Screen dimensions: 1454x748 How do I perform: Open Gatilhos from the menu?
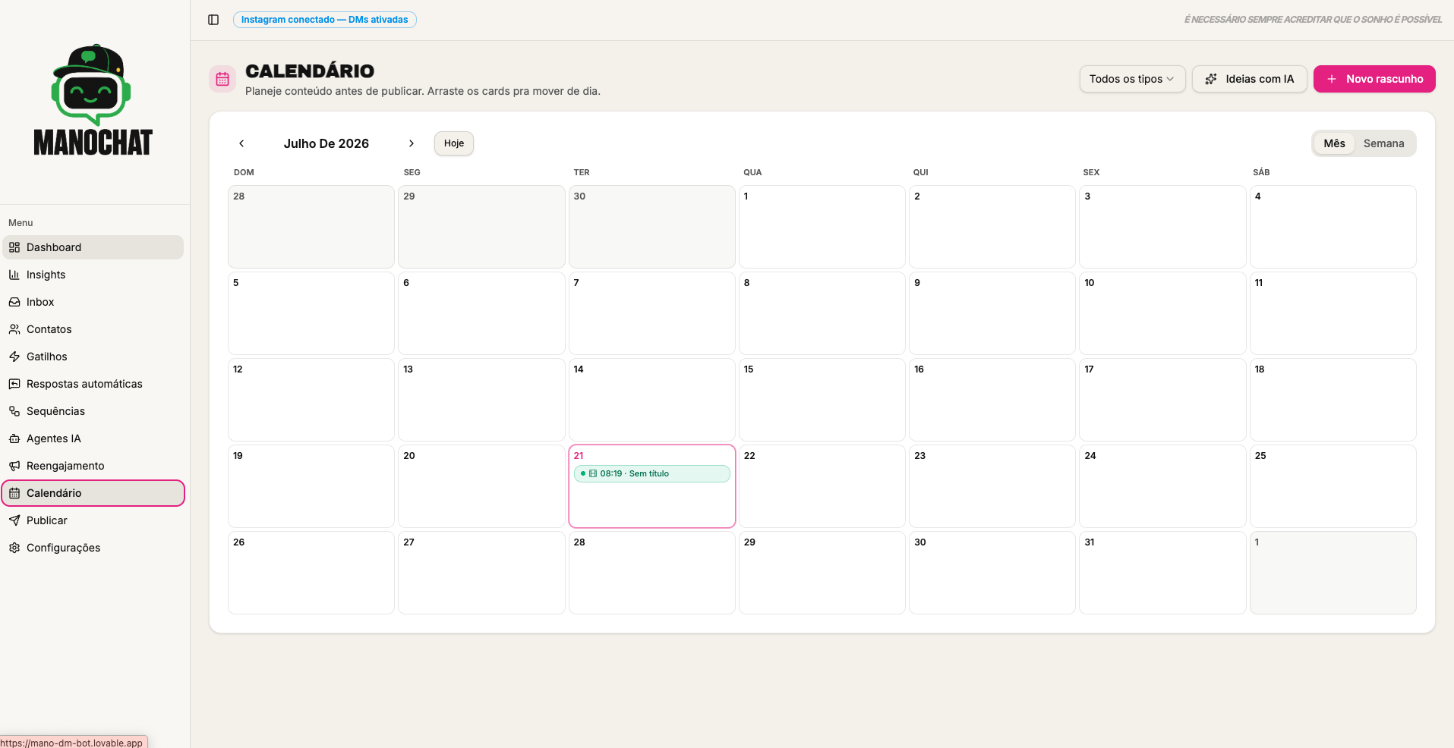tap(93, 357)
